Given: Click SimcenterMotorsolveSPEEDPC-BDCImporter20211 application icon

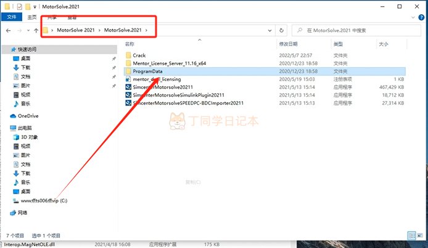Looking at the screenshot, I should [x=128, y=103].
